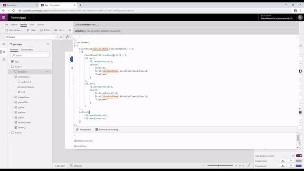This screenshot has height=171, width=304.
Task: Expand the grpZip group
Action: tap(13, 117)
